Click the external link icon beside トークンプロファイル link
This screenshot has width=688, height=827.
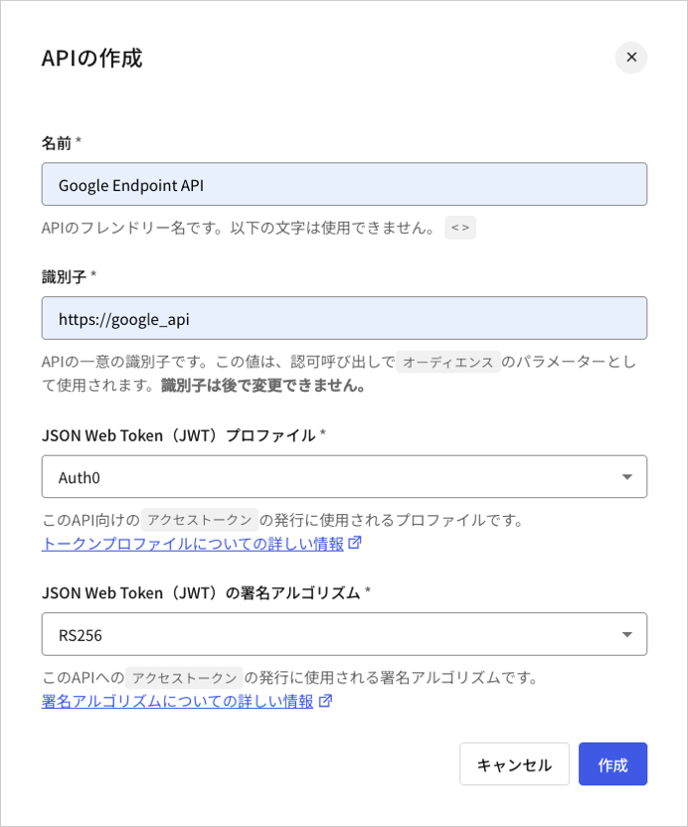352,544
